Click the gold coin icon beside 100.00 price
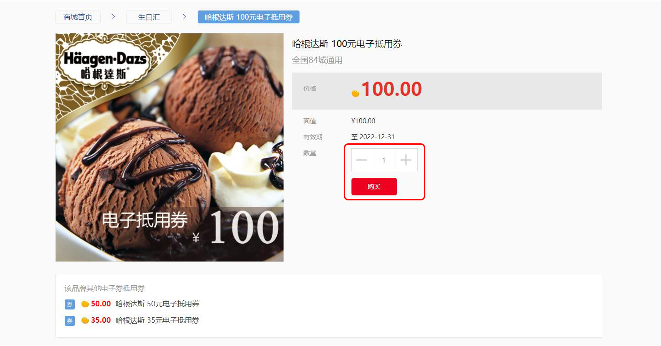This screenshot has width=661, height=346. (x=356, y=93)
